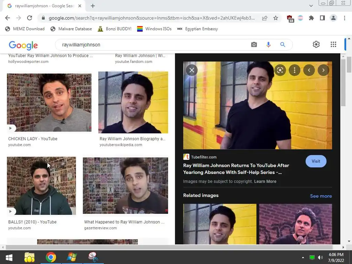Show previous image in preview panel

pyautogui.click(x=309, y=70)
